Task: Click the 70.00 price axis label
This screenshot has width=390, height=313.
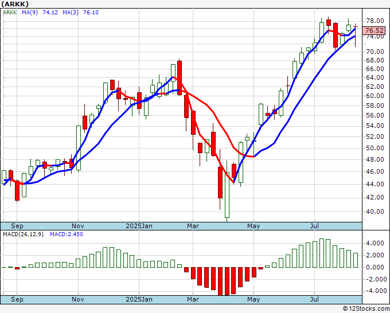Action: tap(375, 52)
